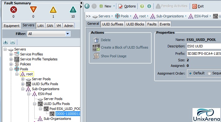Open the UUID Suffixes tab
This screenshot has height=122, width=221.
(x=113, y=24)
